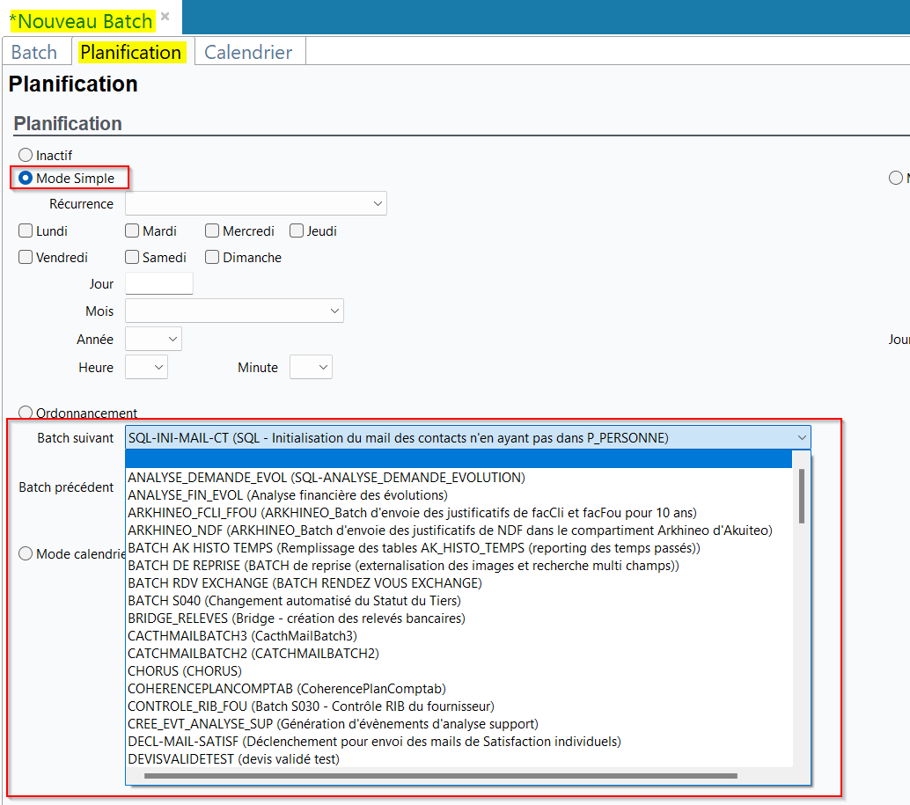This screenshot has height=805, width=910.
Task: Select the Ordonnancement radio option
Action: pyautogui.click(x=26, y=413)
